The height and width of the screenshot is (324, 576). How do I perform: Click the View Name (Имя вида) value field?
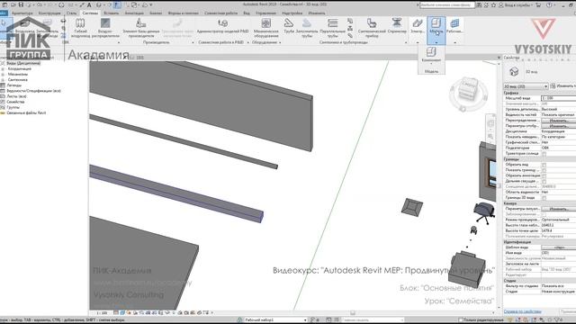[558, 253]
